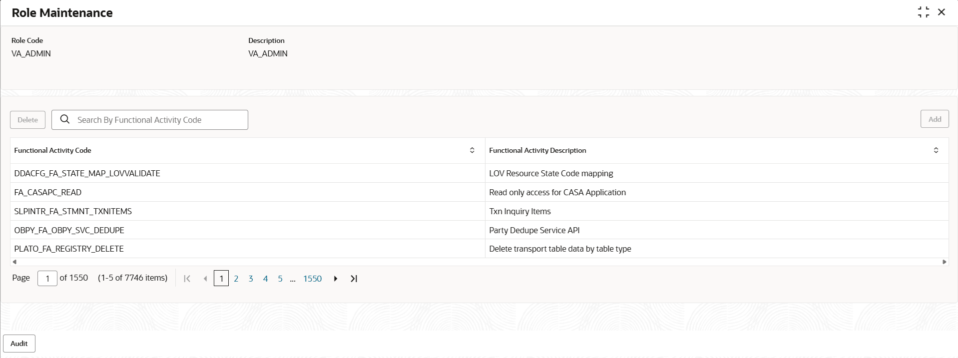Click 'LOV Resource State Code mapping' description

click(551, 173)
